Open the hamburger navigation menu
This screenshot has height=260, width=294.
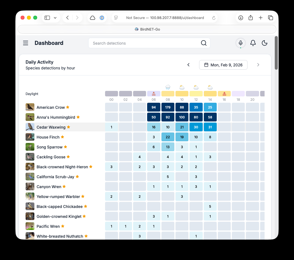pos(26,43)
